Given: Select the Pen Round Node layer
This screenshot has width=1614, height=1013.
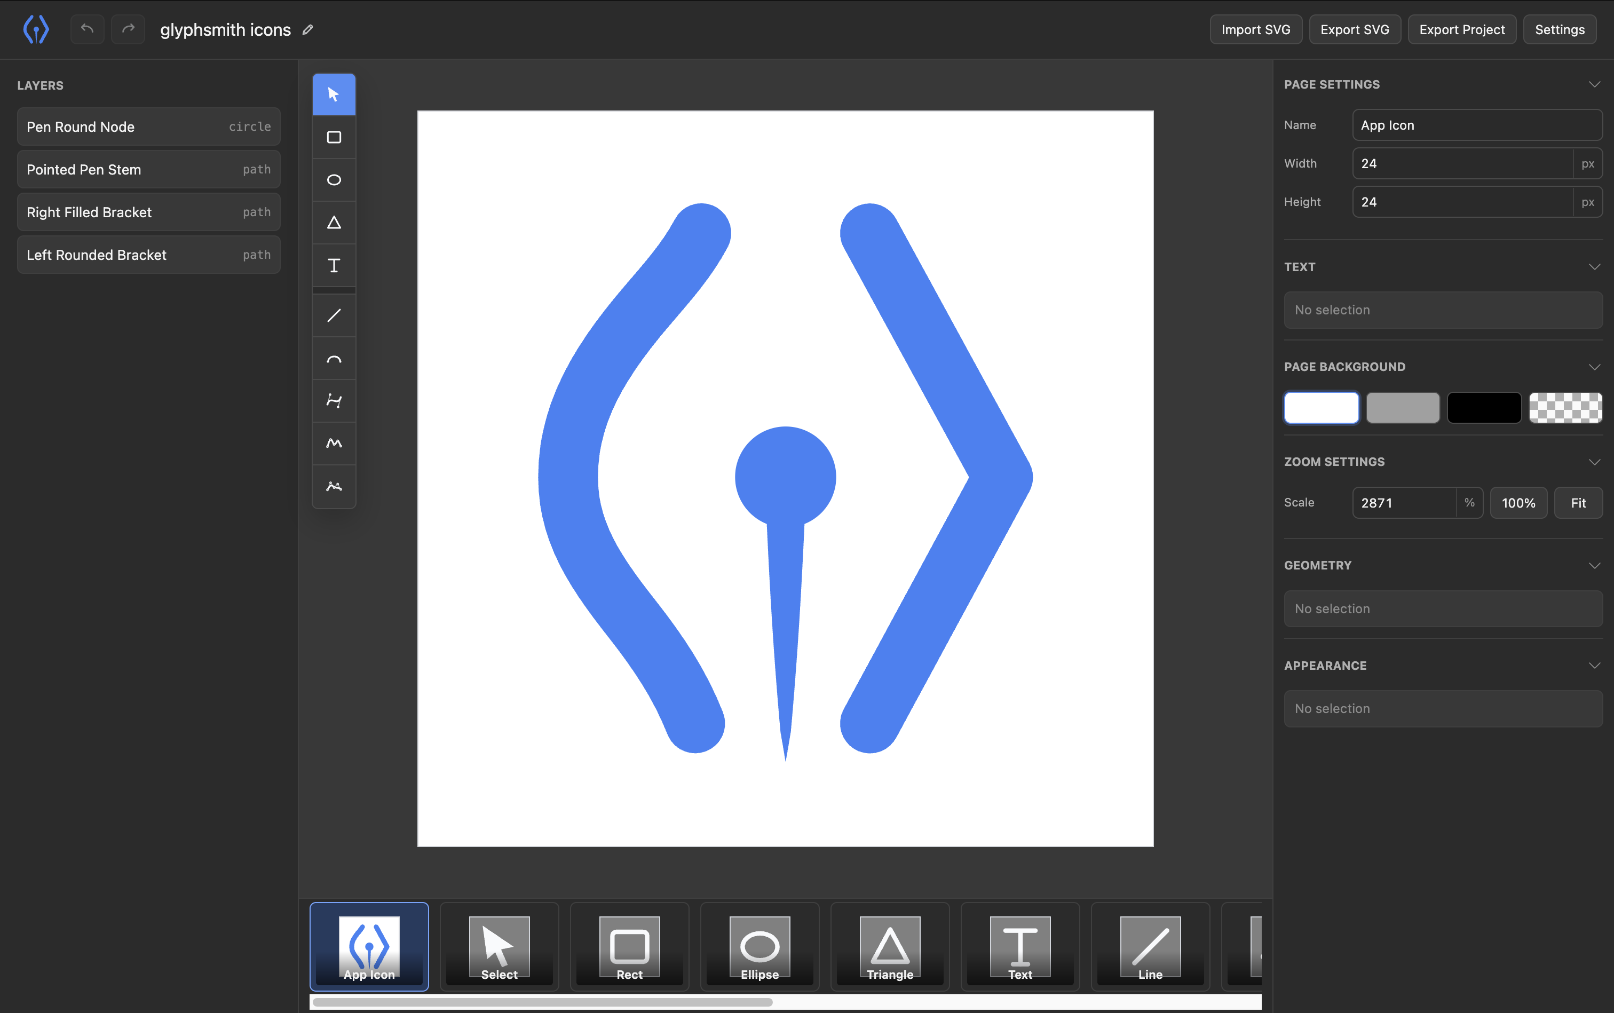Looking at the screenshot, I should pos(149,126).
